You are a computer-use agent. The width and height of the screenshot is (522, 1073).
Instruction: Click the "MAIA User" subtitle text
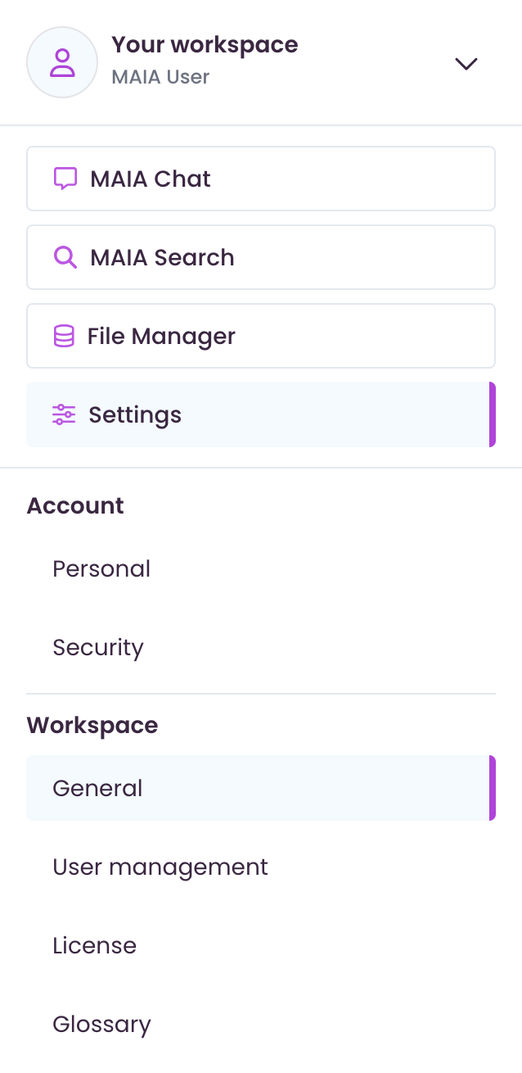[x=160, y=77]
